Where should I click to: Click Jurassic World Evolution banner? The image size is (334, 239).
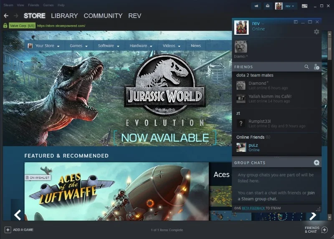tap(117, 89)
